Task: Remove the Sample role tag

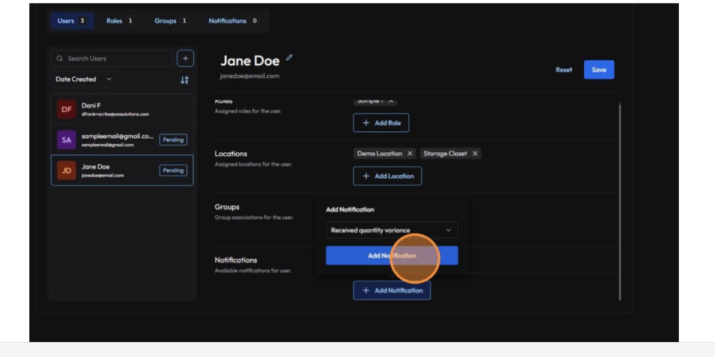Action: click(391, 101)
